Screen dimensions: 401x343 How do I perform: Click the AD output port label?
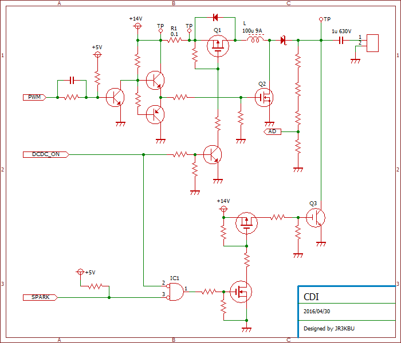coord(273,131)
